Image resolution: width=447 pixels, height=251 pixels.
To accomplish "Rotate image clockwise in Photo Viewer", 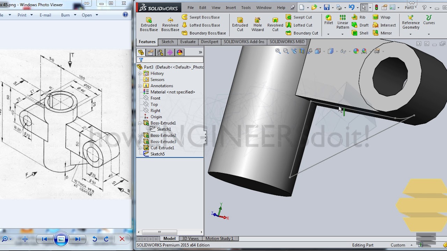I will [x=106, y=239].
